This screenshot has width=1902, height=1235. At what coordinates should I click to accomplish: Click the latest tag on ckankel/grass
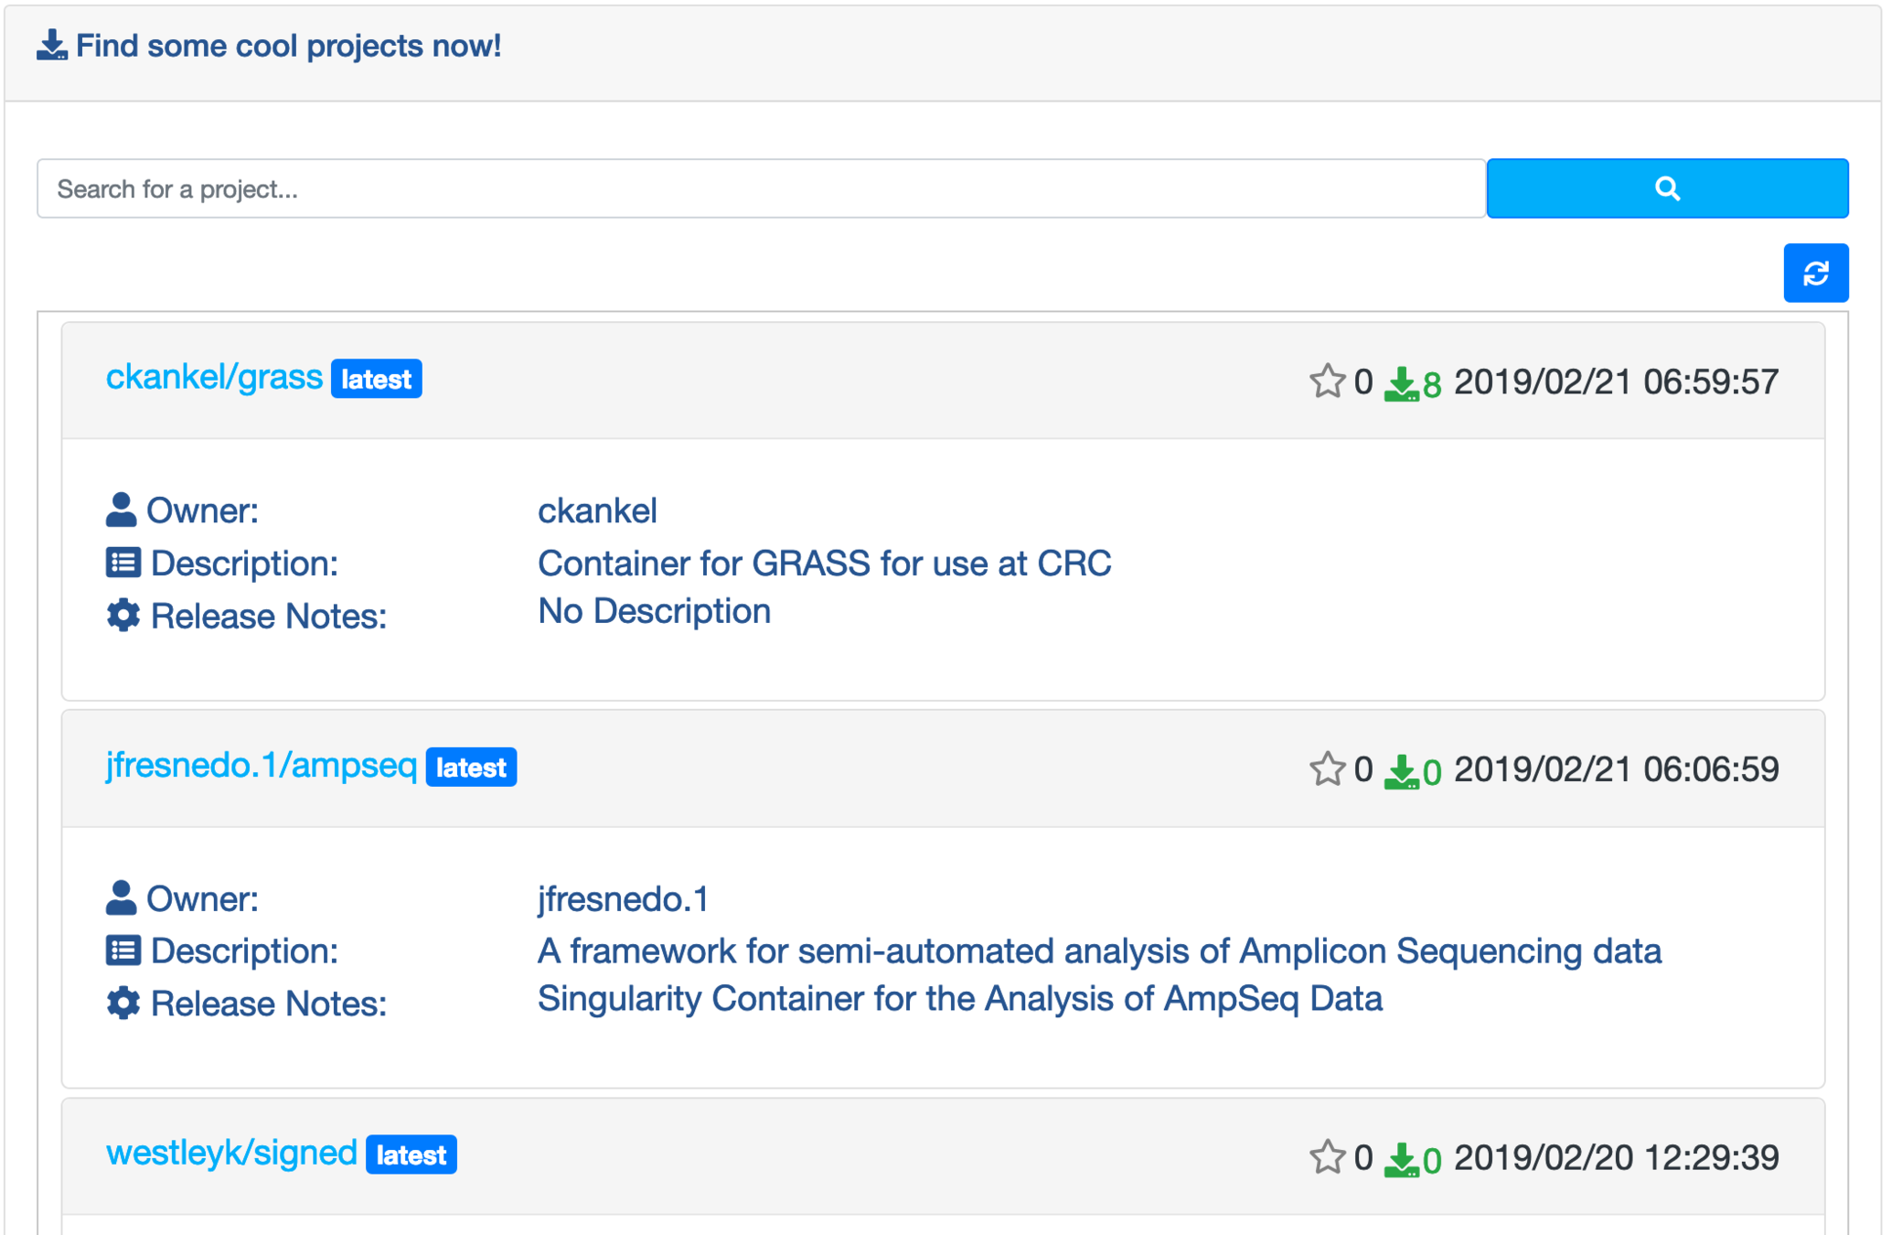376,380
